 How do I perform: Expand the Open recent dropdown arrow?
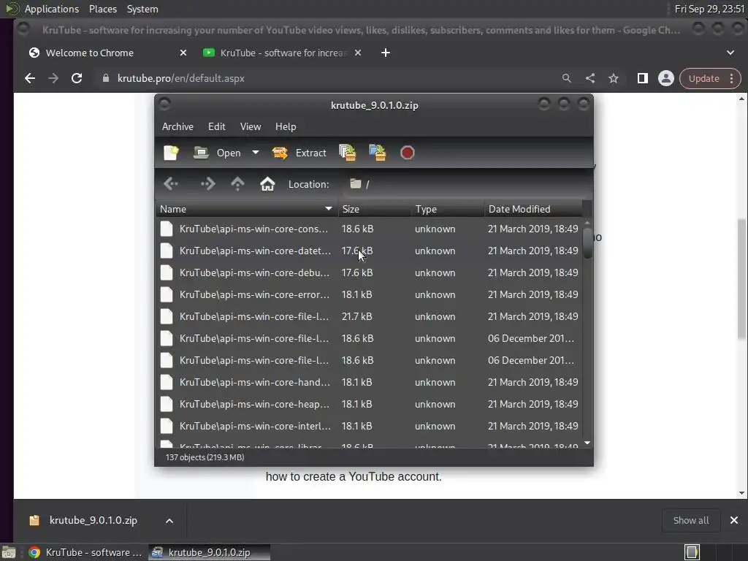pos(256,153)
